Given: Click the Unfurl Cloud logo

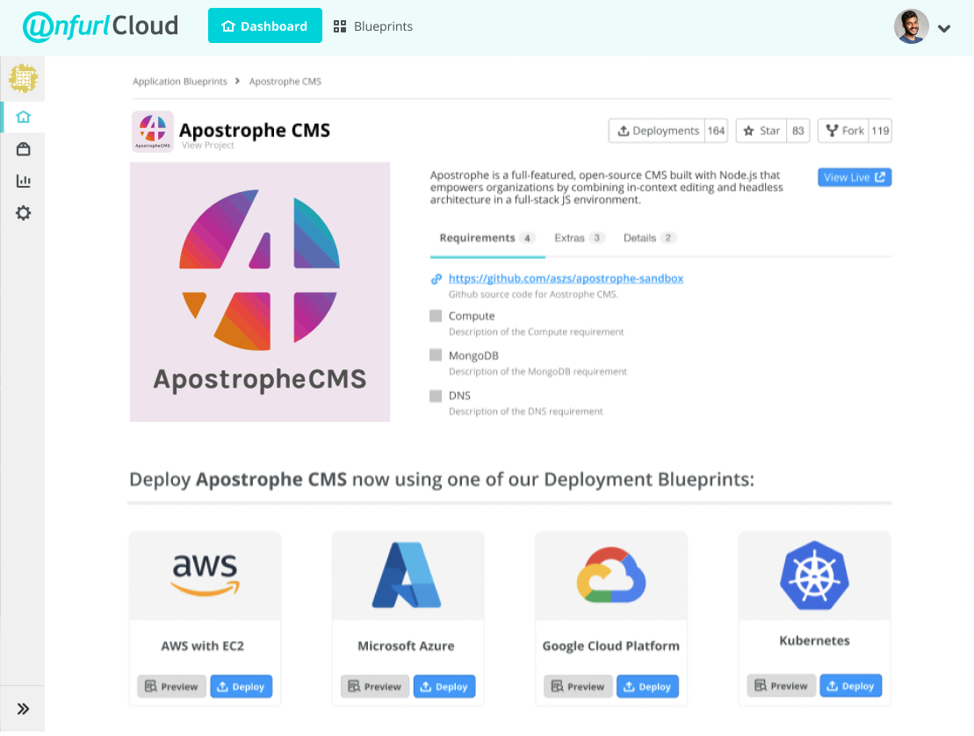Looking at the screenshot, I should pos(101,26).
